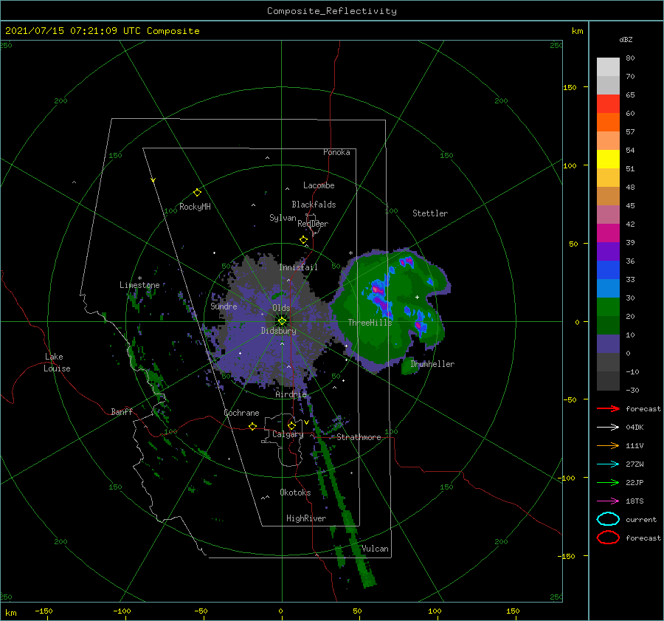This screenshot has width=664, height=621.
Task: Click the Banff label
Action: 122,411
